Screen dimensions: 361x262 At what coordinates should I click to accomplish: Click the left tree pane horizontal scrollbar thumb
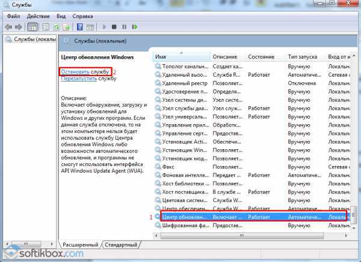26,244
